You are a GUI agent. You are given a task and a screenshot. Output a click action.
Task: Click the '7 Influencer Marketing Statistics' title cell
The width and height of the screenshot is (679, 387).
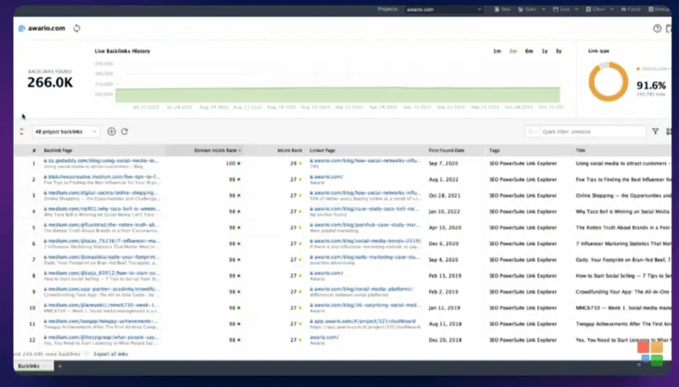[623, 244]
